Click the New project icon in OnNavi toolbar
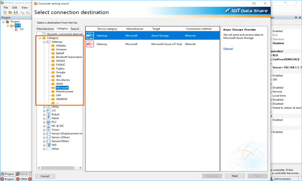Screen dimensions: 302x181 click(x=5, y=13)
